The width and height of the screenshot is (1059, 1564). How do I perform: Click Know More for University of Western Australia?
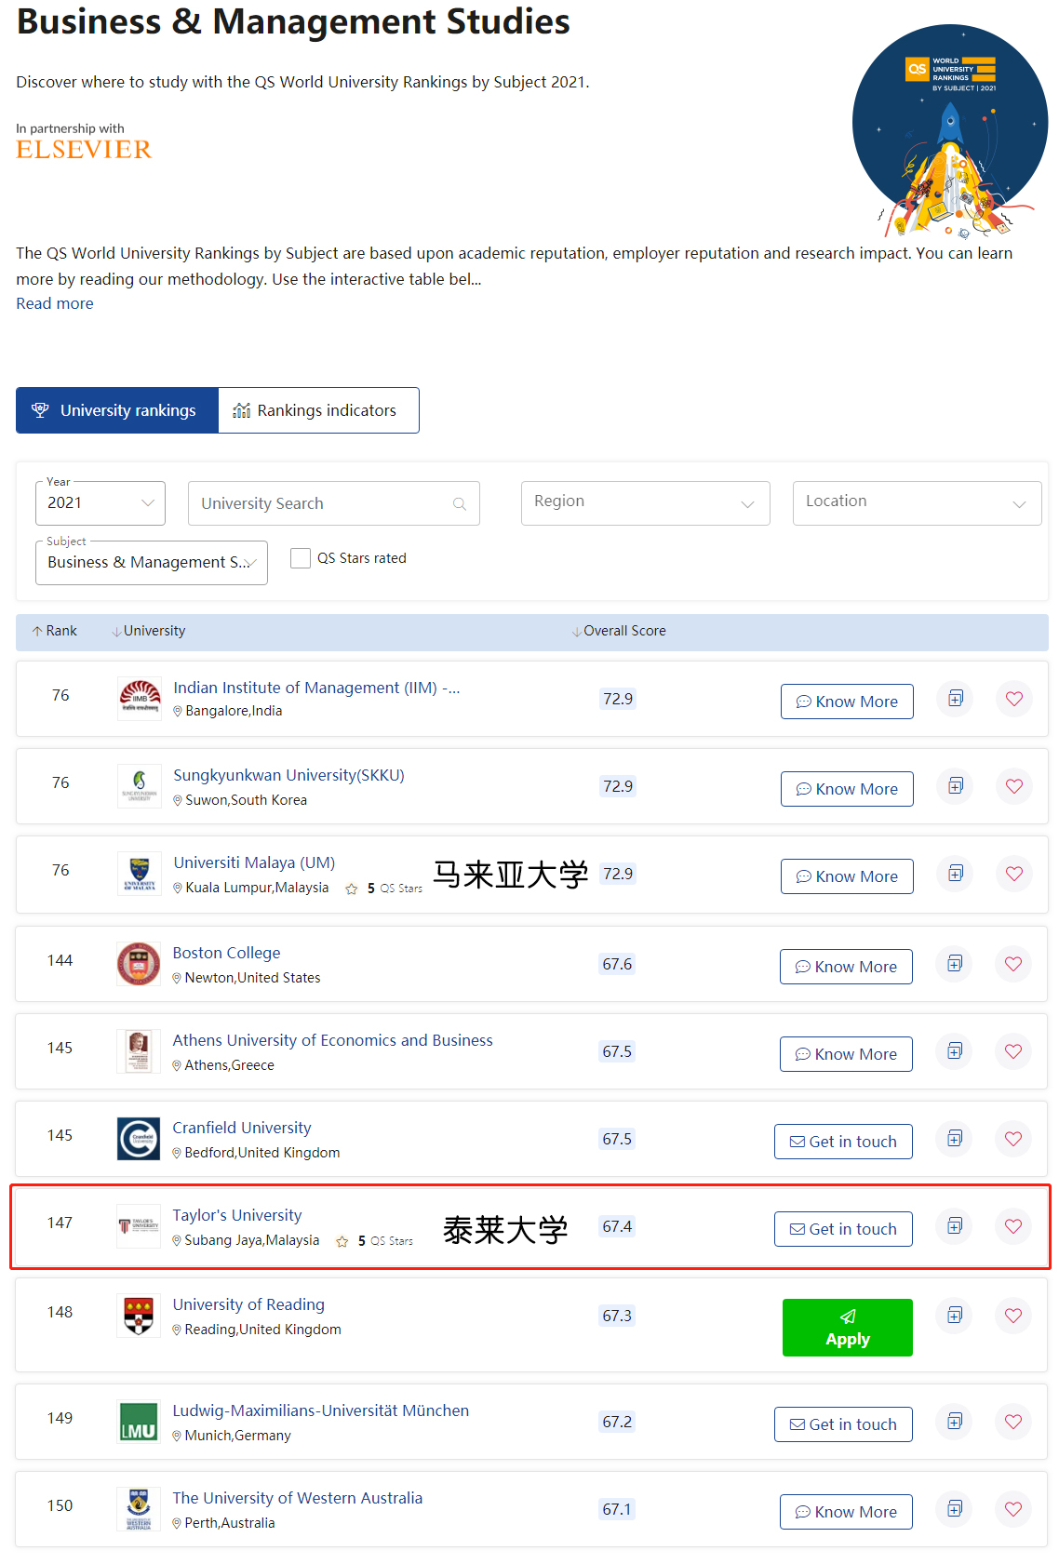tap(846, 1512)
